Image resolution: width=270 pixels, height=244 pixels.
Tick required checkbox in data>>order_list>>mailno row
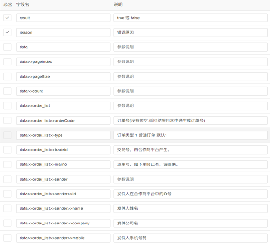[7, 164]
